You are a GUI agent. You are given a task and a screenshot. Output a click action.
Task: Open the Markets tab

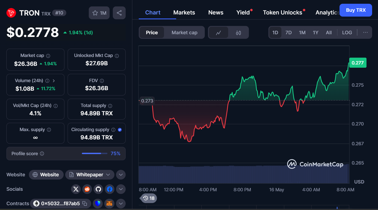point(184,13)
